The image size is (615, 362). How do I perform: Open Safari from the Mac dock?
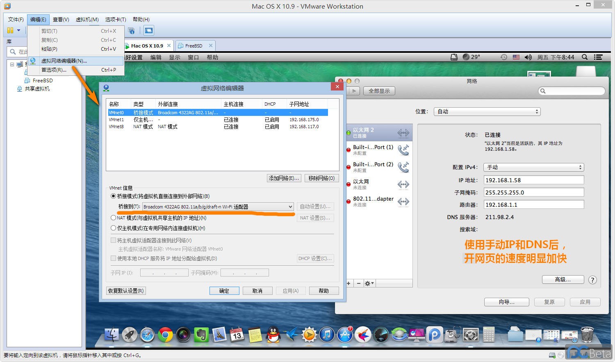tap(147, 335)
